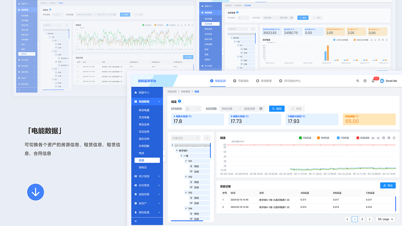The width and height of the screenshot is (402, 226).
Task: Open the calendar icon in the front date range
Action: click(x=261, y=109)
